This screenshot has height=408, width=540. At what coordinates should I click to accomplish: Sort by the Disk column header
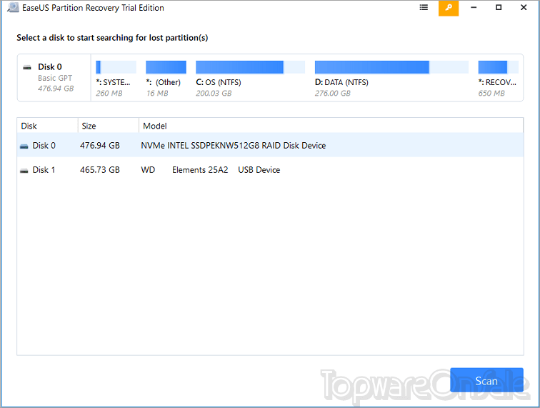[x=48, y=126]
